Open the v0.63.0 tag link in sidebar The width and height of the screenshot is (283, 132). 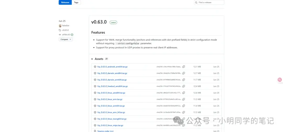[x=65, y=30]
